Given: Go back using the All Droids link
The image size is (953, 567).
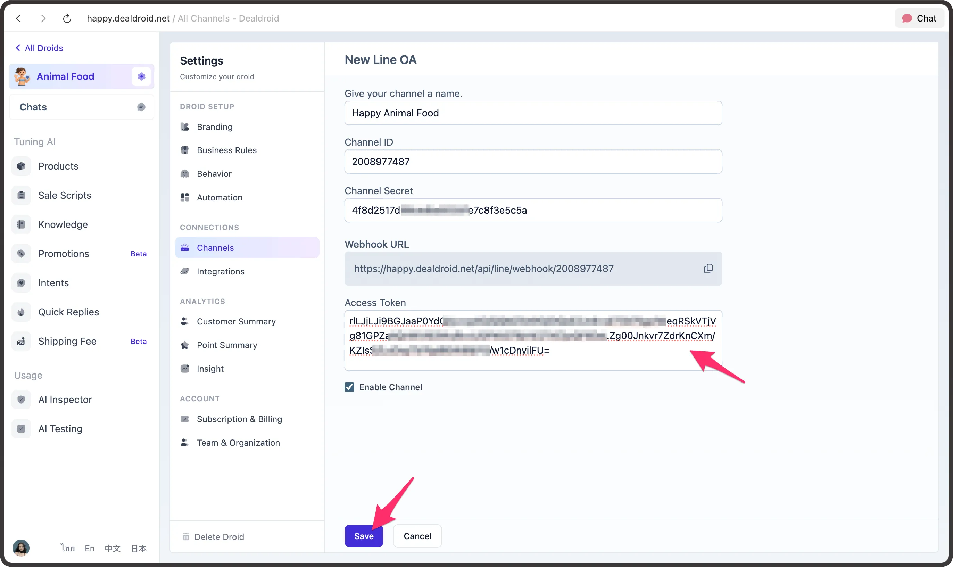Looking at the screenshot, I should coord(39,48).
